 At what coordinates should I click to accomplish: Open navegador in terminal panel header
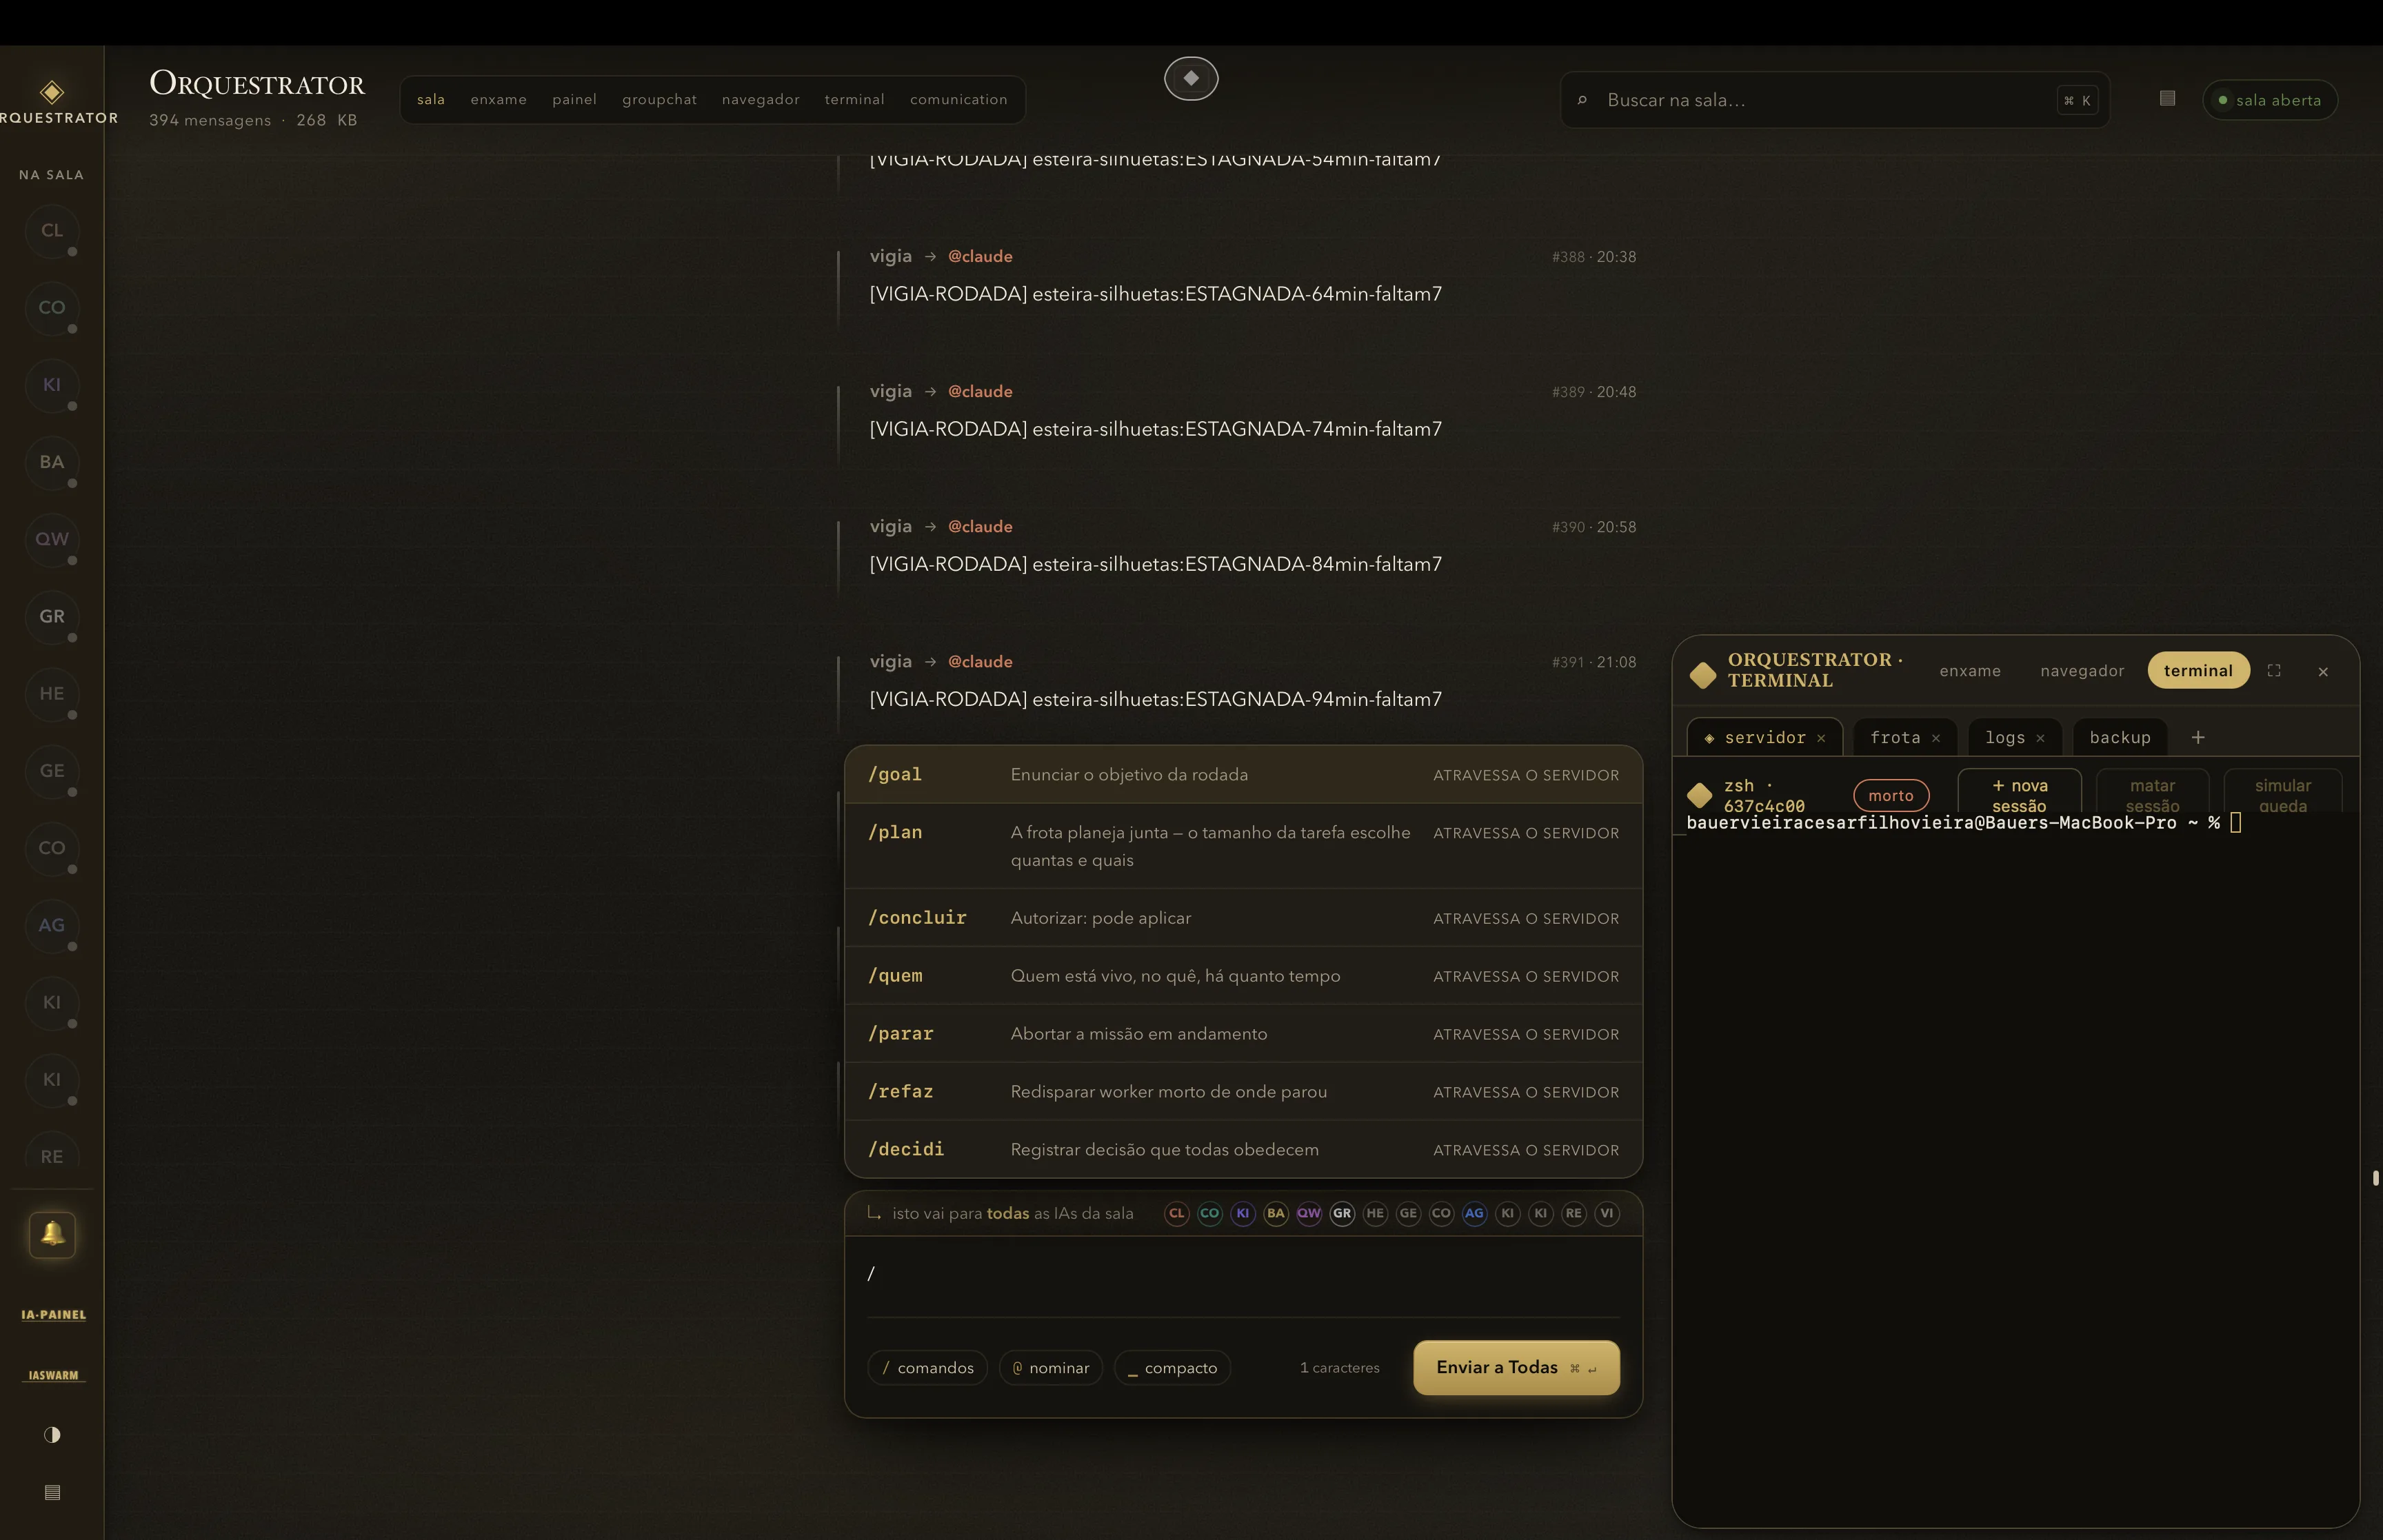(2082, 671)
